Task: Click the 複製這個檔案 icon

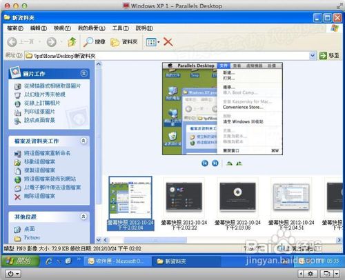Action: (x=17, y=171)
